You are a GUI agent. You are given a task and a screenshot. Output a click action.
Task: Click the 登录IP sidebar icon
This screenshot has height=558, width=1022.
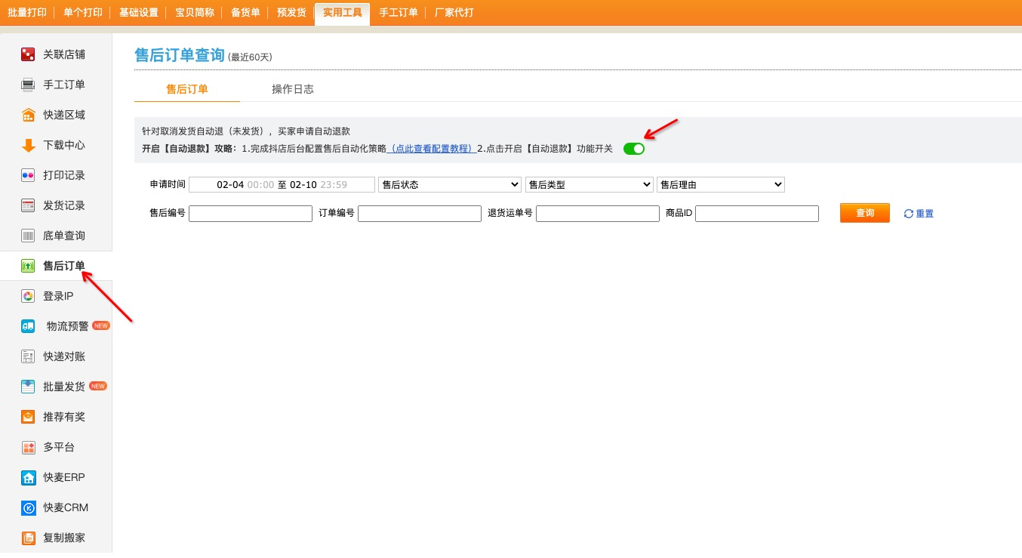(28, 296)
